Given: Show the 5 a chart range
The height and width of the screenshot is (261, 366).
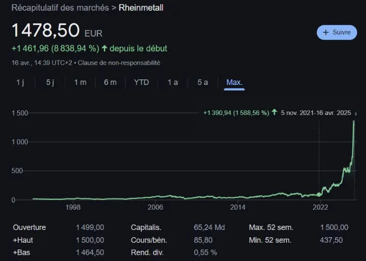Looking at the screenshot, I should (x=203, y=82).
